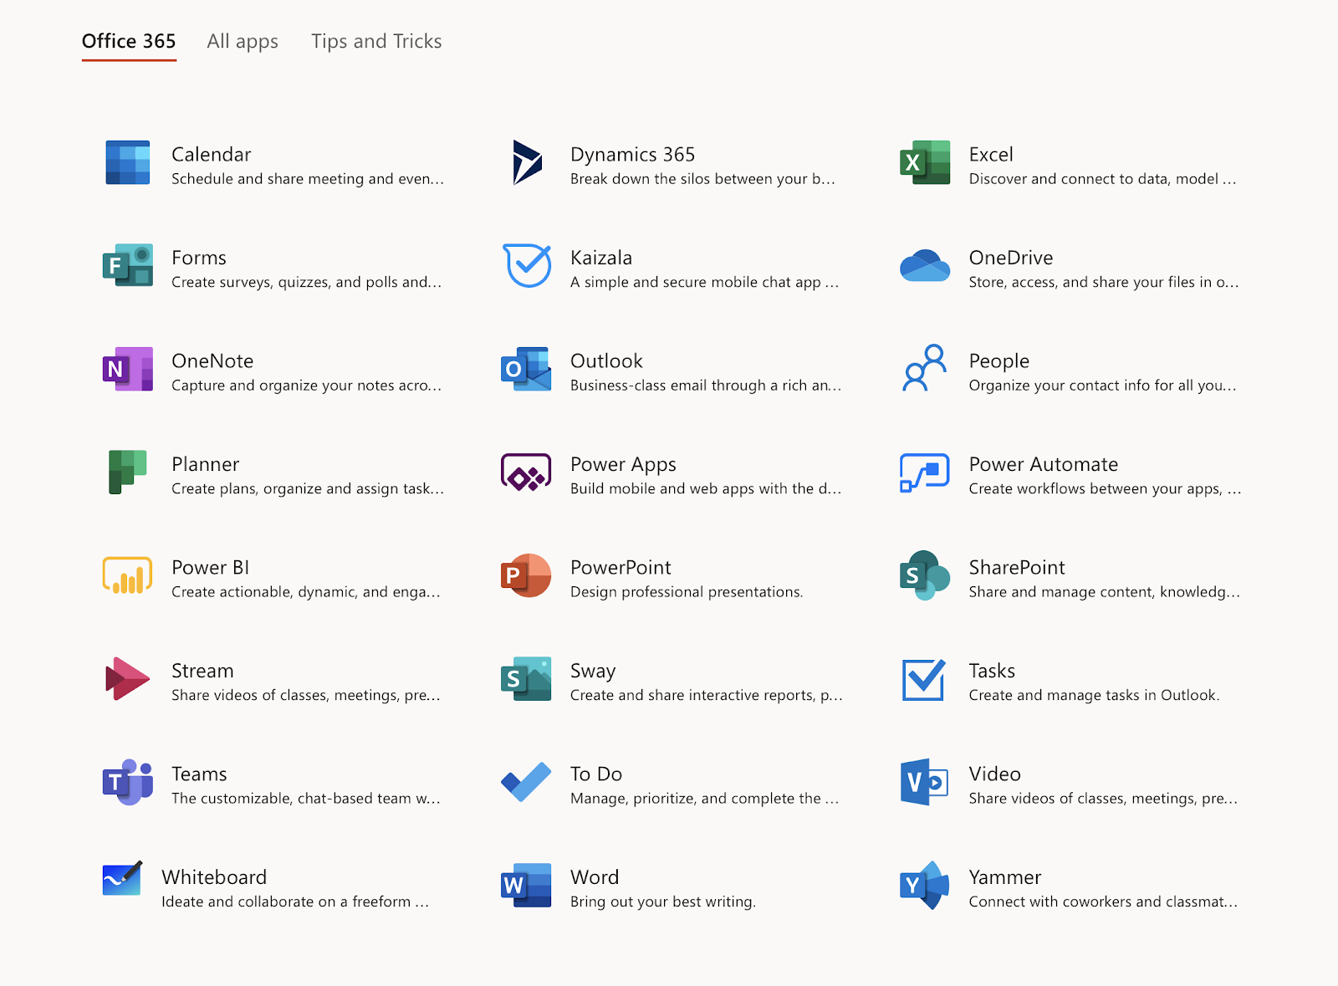Open the Excel app icon
Screen dimensions: 1338x986
[925, 162]
